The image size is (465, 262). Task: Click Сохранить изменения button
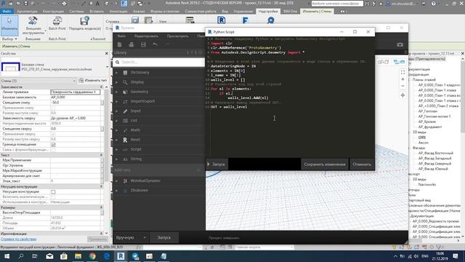coord(325,164)
